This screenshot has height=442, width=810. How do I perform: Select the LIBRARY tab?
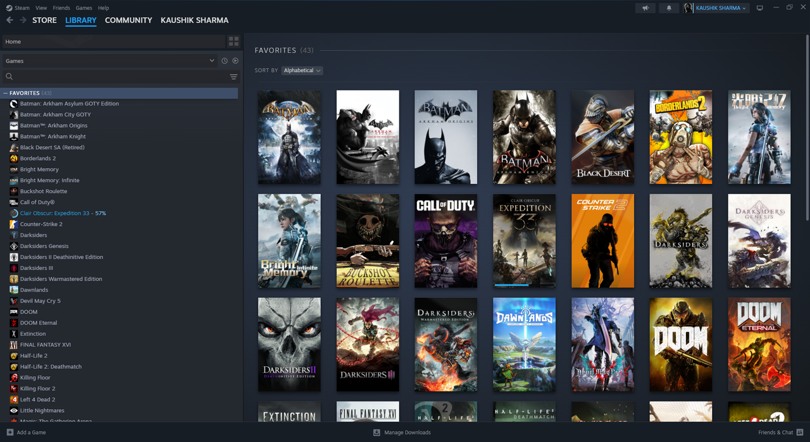(x=81, y=20)
